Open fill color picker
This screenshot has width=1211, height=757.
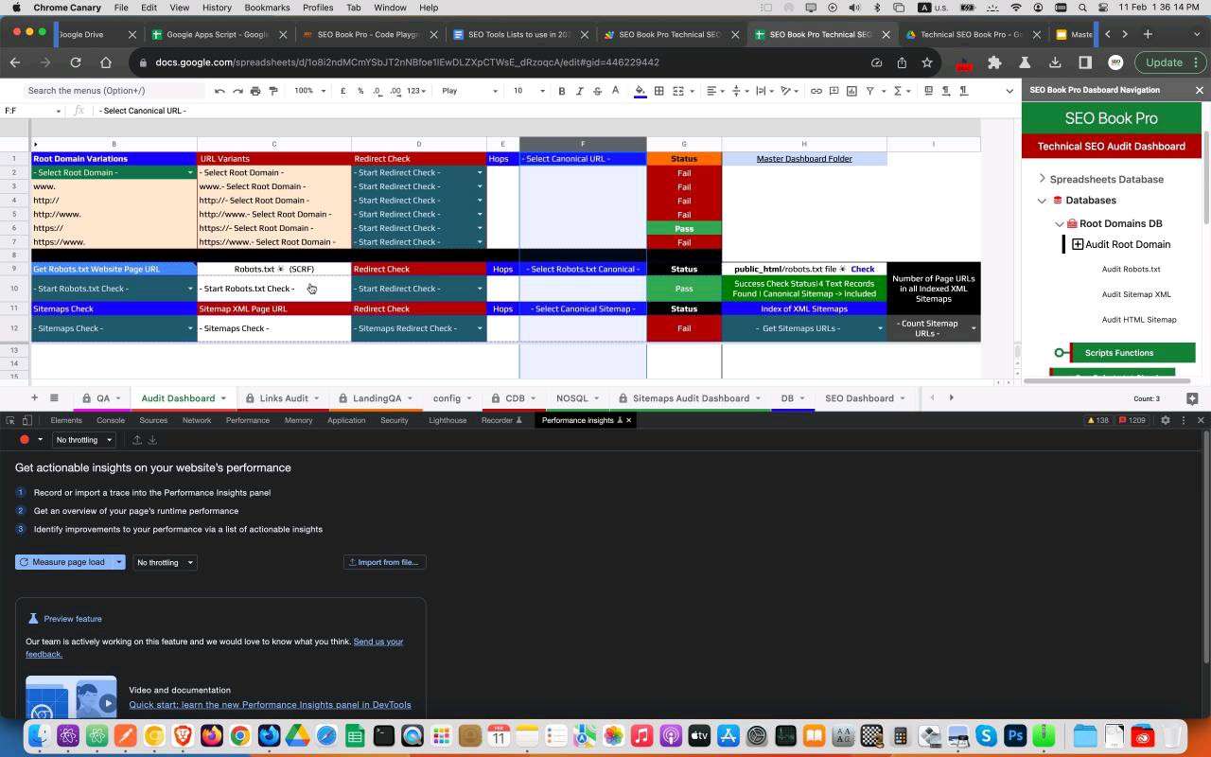tap(641, 91)
